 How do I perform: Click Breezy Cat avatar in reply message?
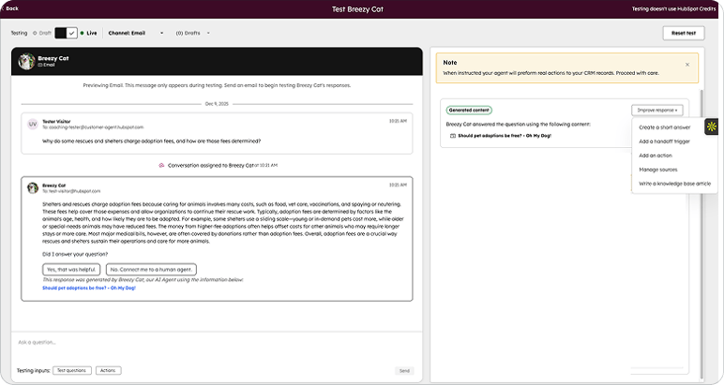(32, 188)
